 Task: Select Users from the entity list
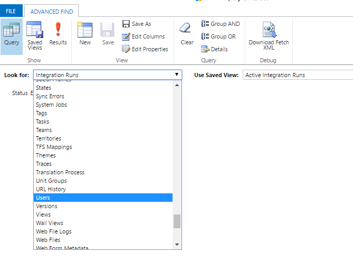[x=43, y=198]
